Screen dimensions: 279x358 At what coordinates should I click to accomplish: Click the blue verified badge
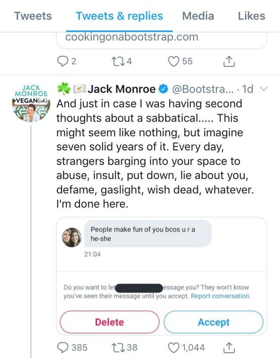(x=163, y=89)
